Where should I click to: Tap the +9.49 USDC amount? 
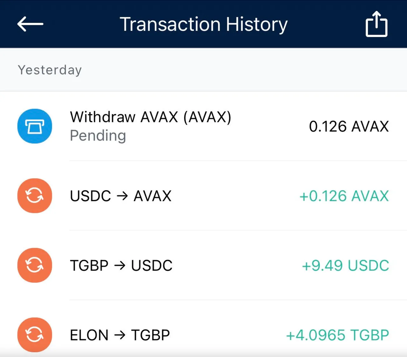(x=345, y=265)
